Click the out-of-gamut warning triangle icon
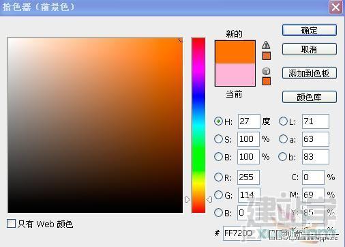The width and height of the screenshot is (345, 247). coord(266,45)
